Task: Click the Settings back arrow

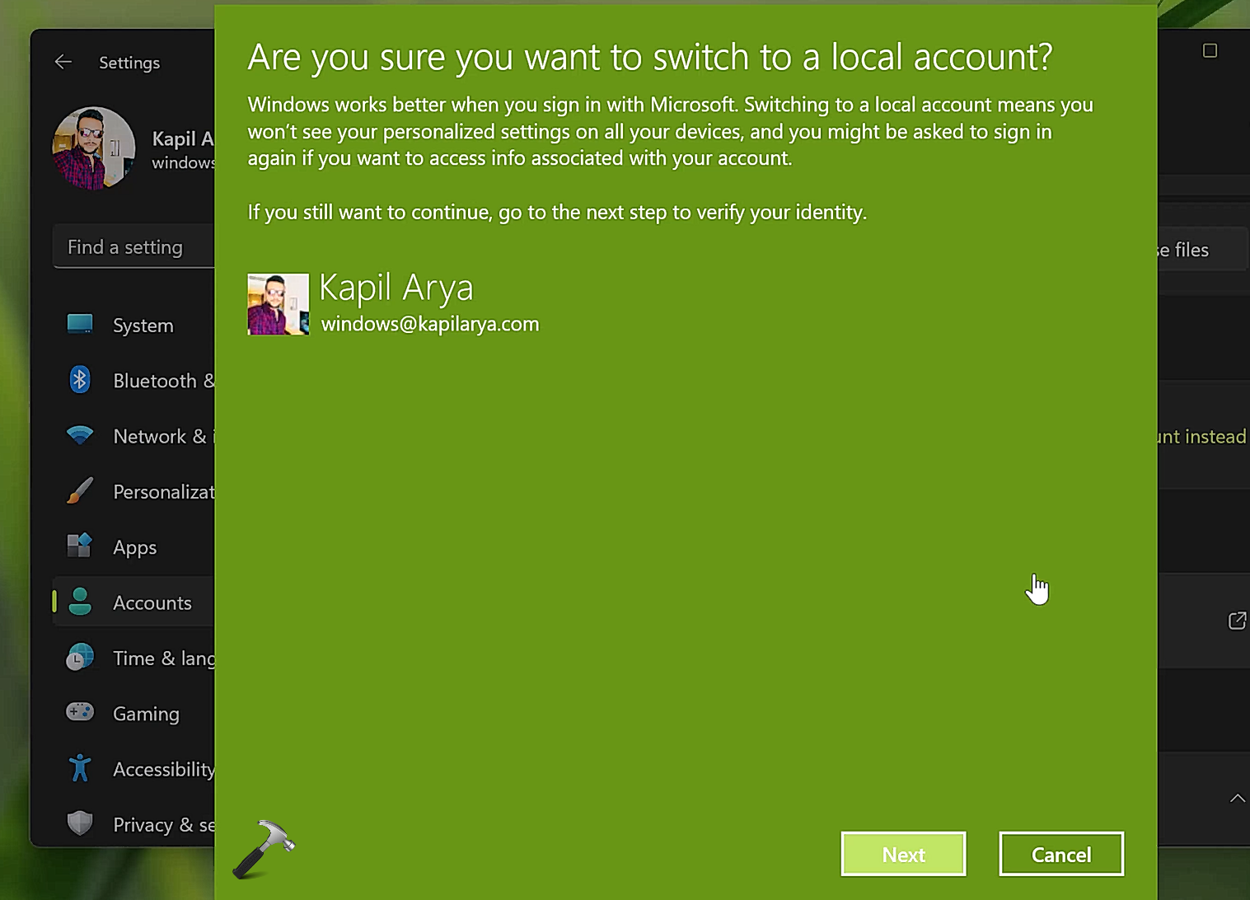Action: point(63,63)
